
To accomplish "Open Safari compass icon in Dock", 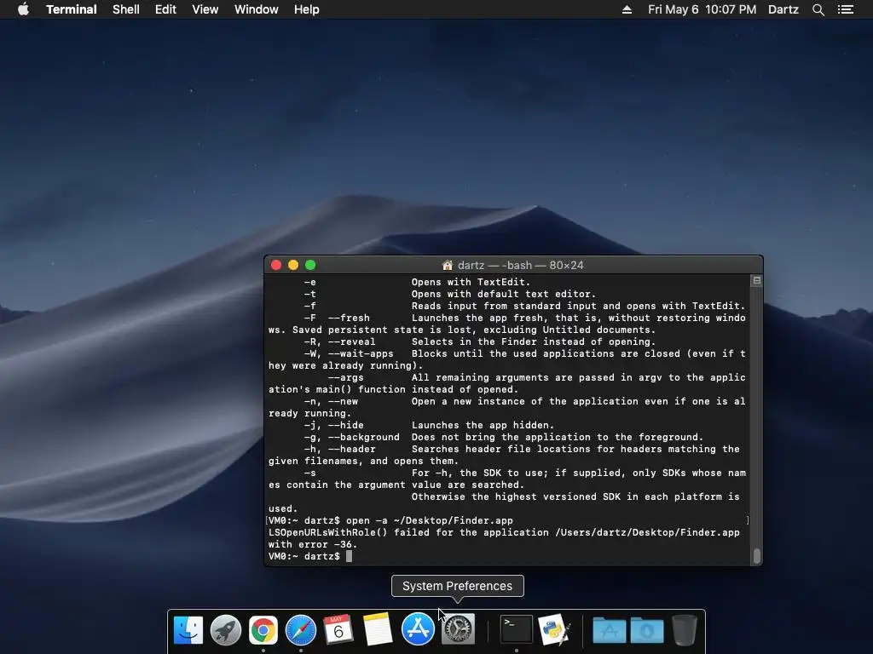I will click(301, 630).
